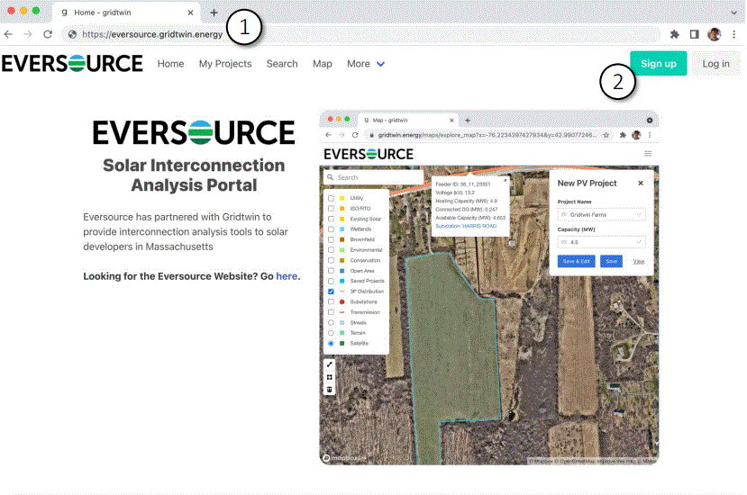Check the Existing Solar layer
This screenshot has height=495, width=747.
tap(331, 219)
